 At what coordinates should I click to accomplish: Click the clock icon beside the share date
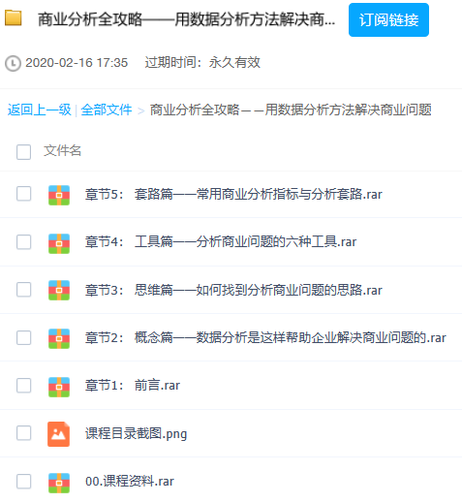14,63
